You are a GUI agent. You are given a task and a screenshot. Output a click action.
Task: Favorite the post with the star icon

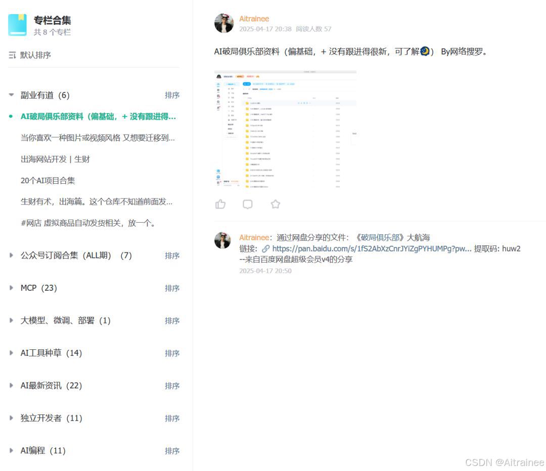pos(276,204)
